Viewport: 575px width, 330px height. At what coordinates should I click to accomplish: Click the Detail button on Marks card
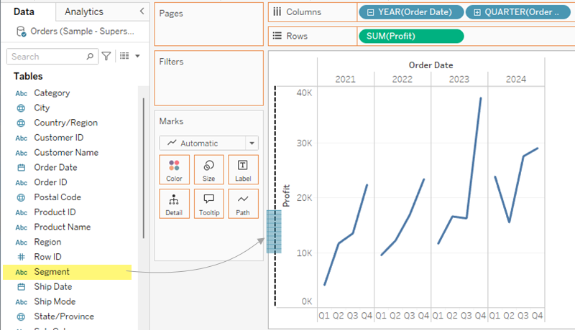(x=174, y=204)
